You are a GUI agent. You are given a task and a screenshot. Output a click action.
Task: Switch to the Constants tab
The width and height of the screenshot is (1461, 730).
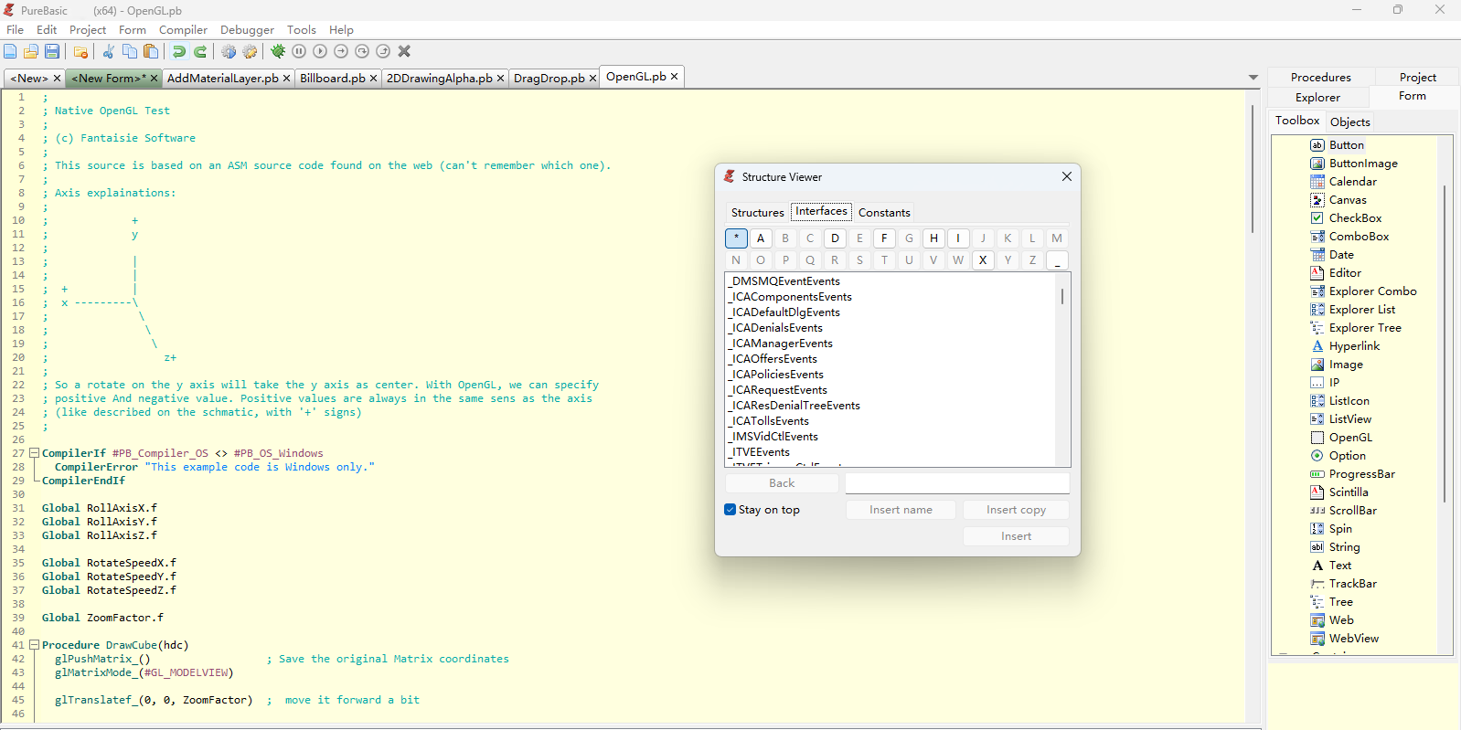(x=883, y=213)
